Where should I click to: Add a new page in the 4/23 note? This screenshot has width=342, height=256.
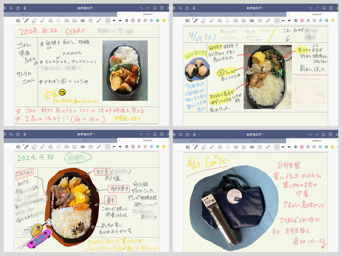coord(331,8)
